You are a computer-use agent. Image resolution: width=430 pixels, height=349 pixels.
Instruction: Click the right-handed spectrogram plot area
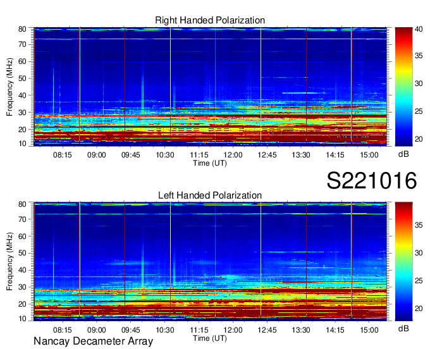211,87
